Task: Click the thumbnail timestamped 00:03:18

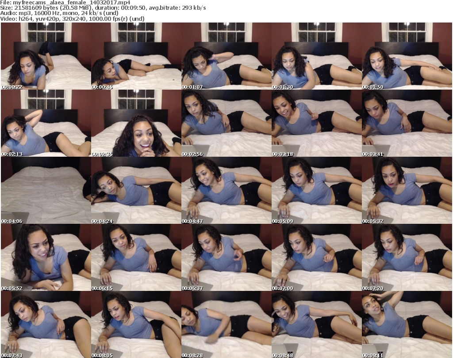Action: click(x=316, y=123)
